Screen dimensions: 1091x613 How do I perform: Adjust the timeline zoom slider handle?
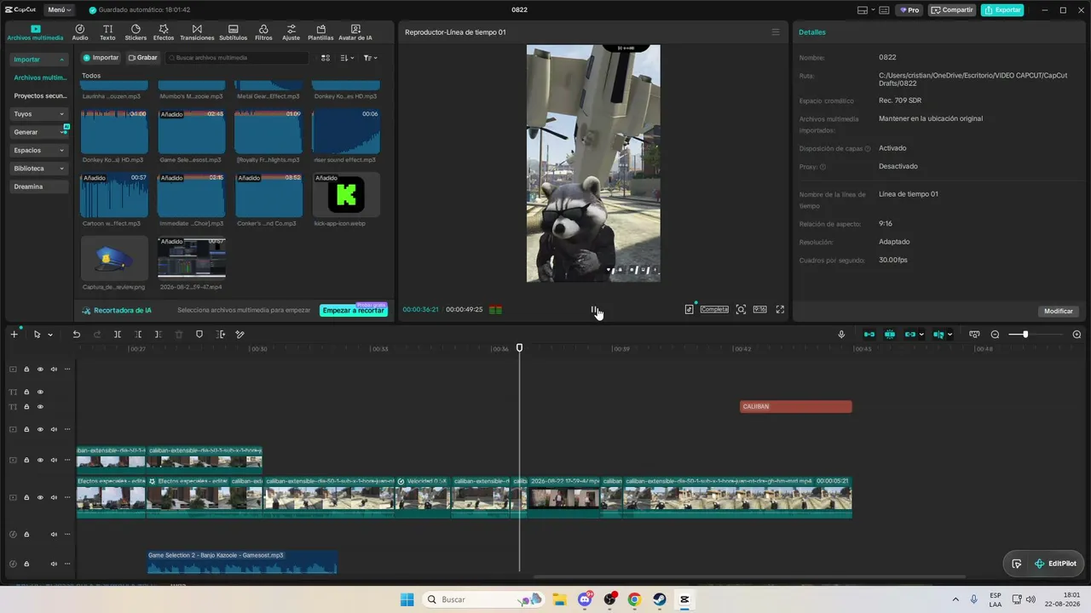pyautogui.click(x=1025, y=335)
